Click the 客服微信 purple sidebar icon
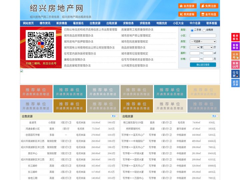The height and width of the screenshot is (180, 240). [235, 46]
